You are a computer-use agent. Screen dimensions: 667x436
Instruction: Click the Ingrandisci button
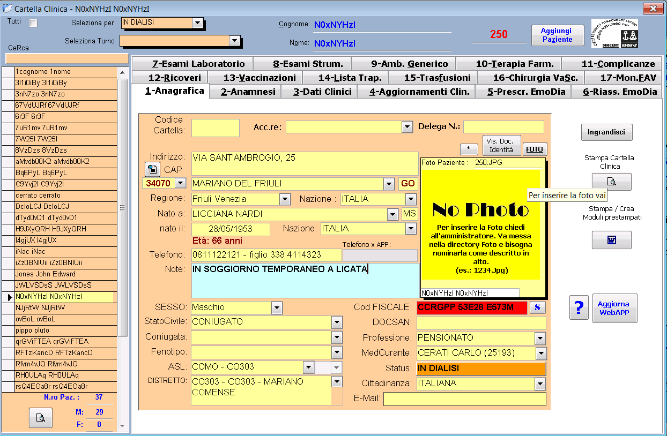click(x=606, y=132)
